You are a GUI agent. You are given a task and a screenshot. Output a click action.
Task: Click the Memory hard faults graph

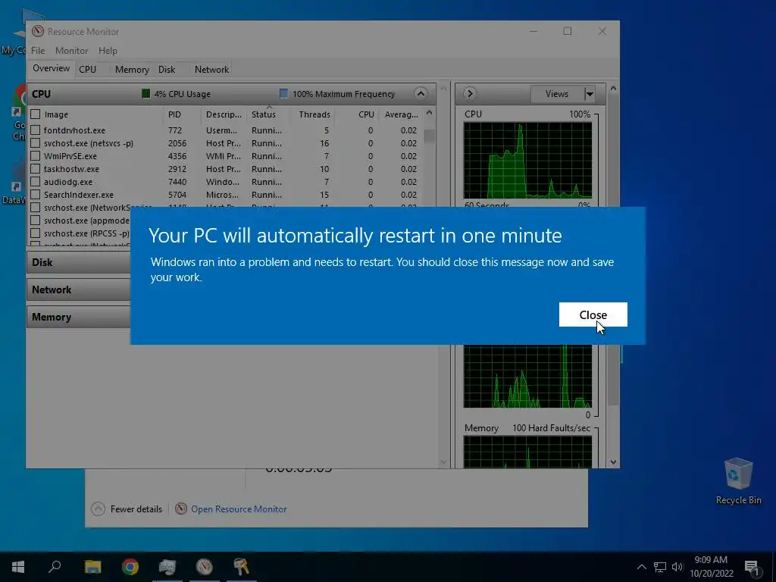527,452
